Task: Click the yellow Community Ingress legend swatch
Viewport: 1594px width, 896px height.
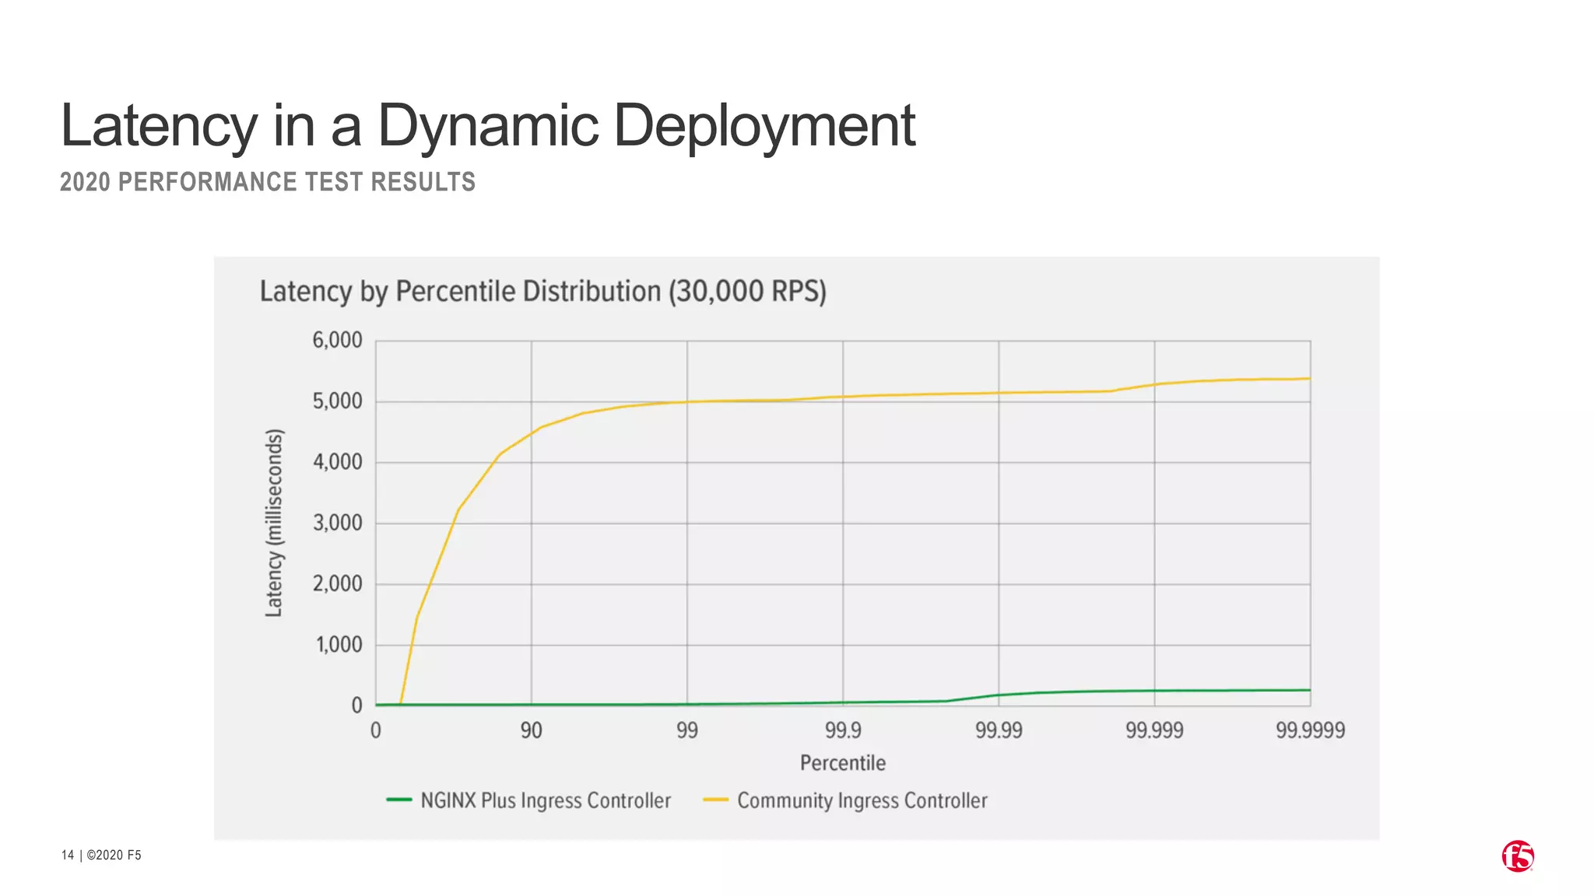Action: pyautogui.click(x=714, y=800)
